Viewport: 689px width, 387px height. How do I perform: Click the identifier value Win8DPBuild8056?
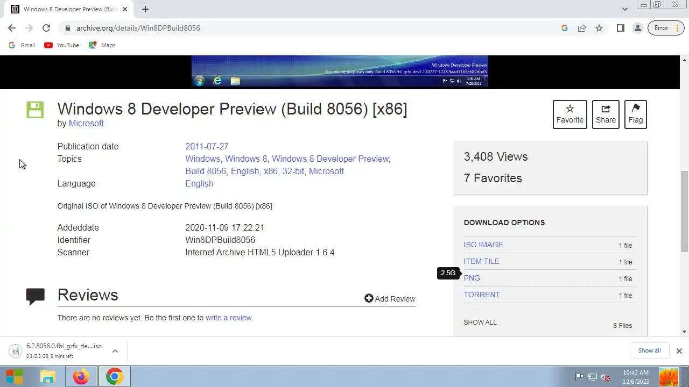(x=220, y=240)
